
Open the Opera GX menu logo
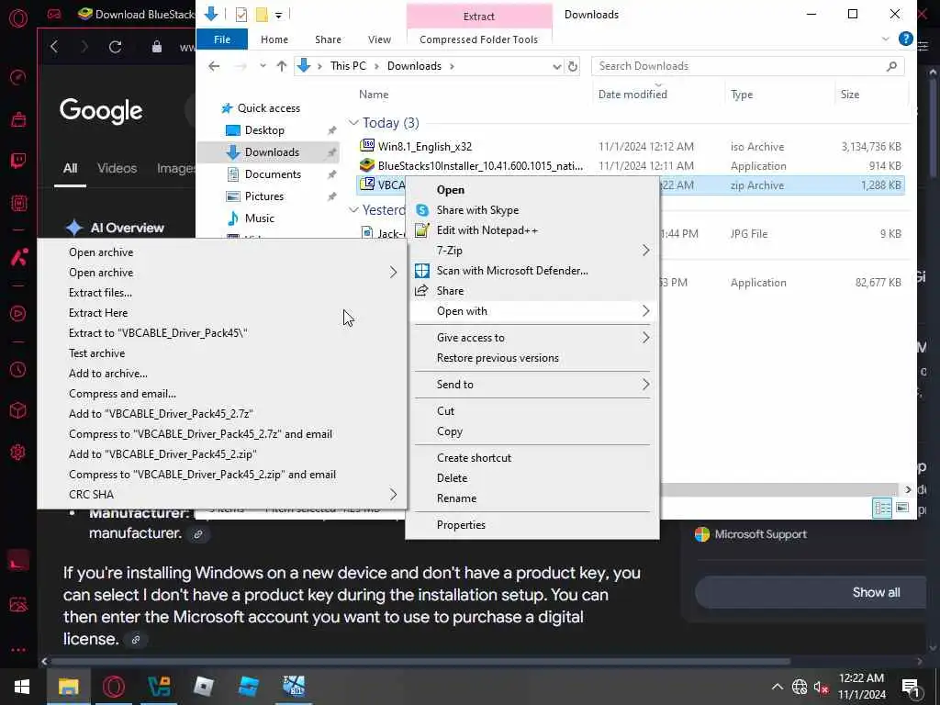point(18,18)
